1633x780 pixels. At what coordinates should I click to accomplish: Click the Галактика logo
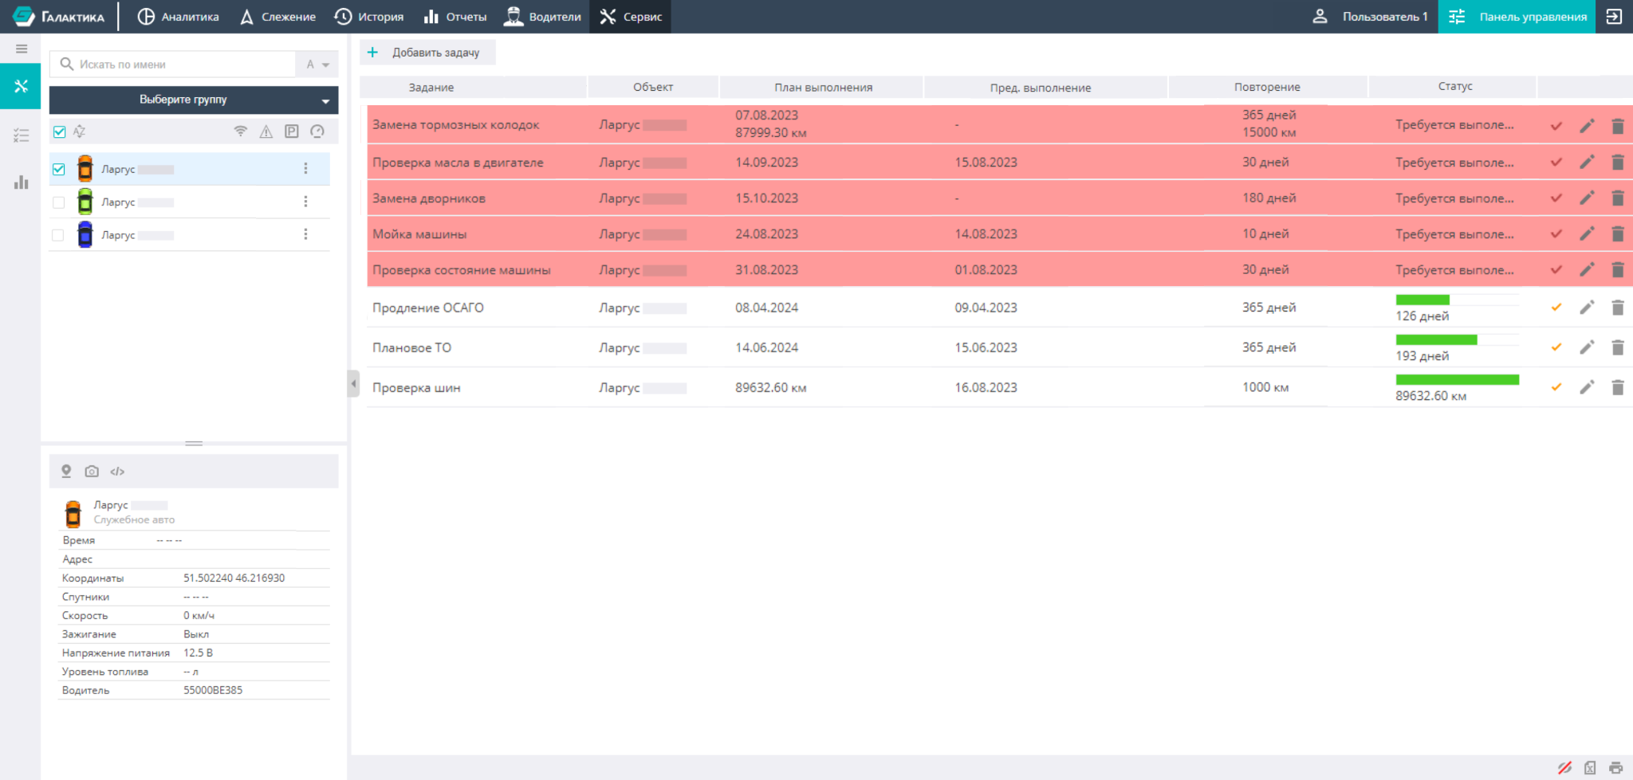point(58,17)
